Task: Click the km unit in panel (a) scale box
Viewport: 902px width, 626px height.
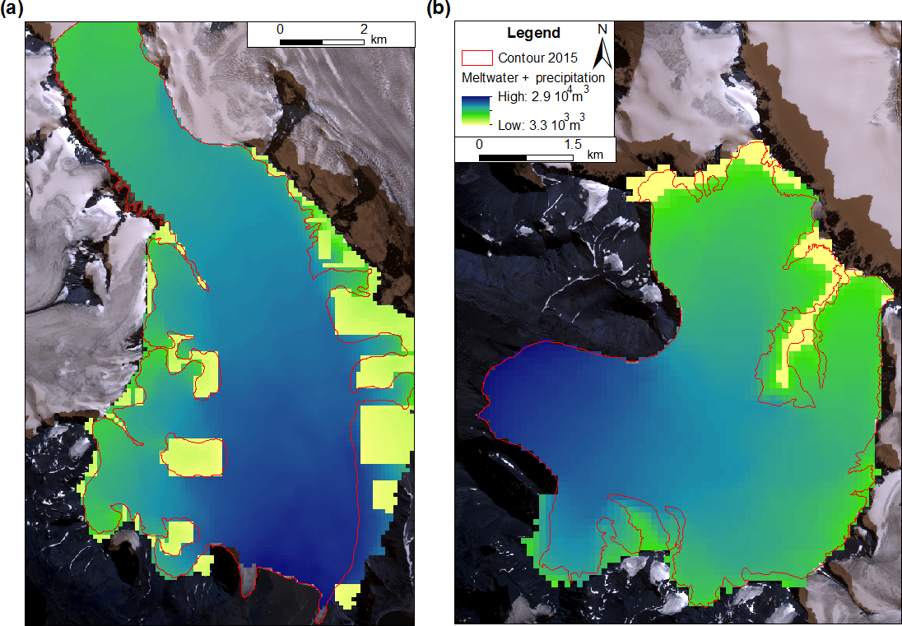Action: tap(379, 39)
